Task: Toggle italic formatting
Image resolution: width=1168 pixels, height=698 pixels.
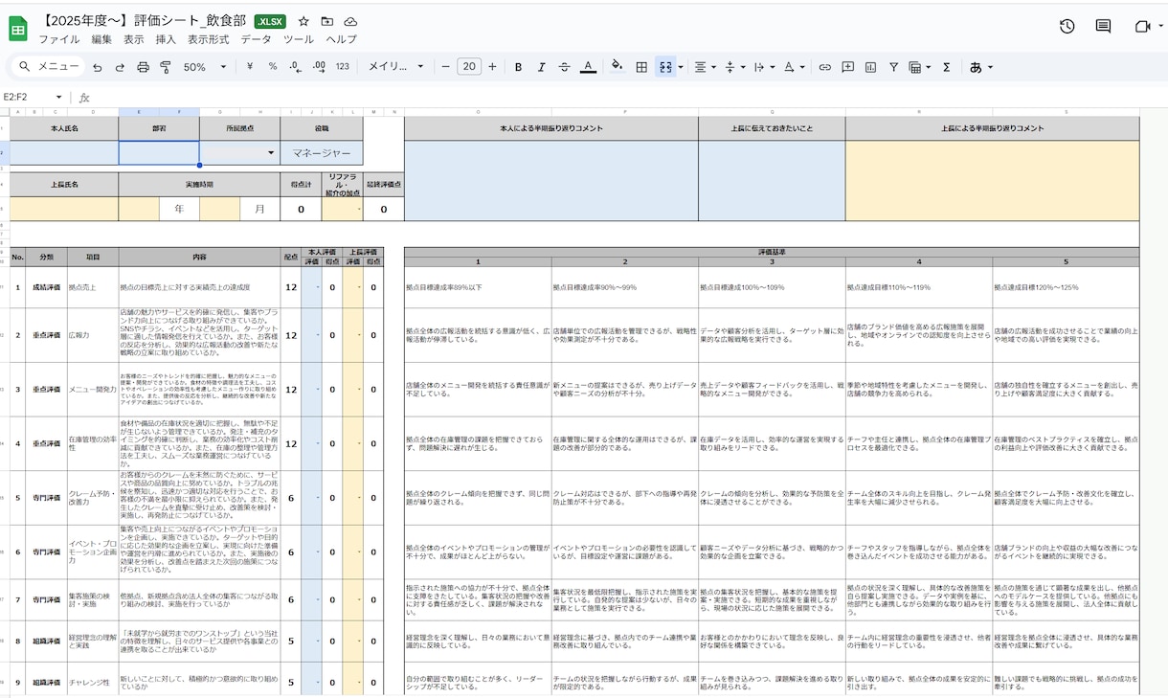Action: [542, 67]
